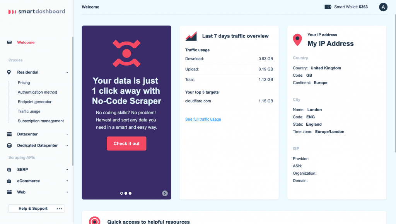Open SERP via its magnifier icon
The height and width of the screenshot is (224, 396).
click(x=9, y=170)
